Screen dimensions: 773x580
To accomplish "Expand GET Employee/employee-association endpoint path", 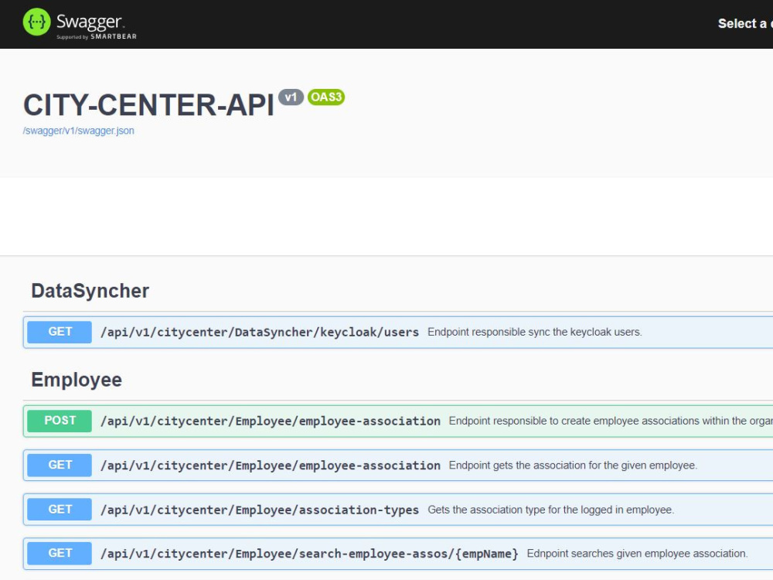I will (270, 465).
